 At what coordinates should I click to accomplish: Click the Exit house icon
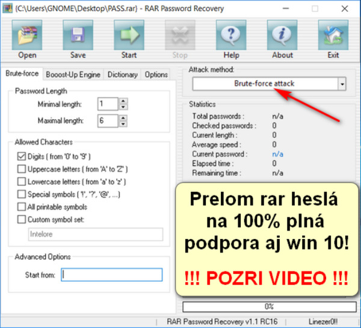(x=333, y=35)
